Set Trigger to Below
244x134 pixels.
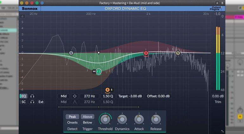pyautogui.click(x=87, y=122)
